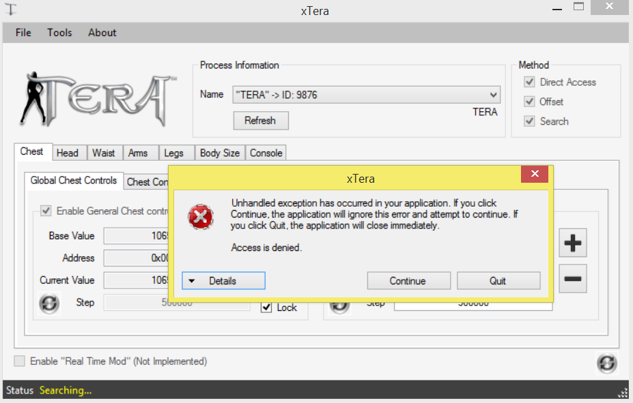Toggle the Offset method checkbox
Image resolution: width=633 pixels, height=403 pixels.
[529, 102]
